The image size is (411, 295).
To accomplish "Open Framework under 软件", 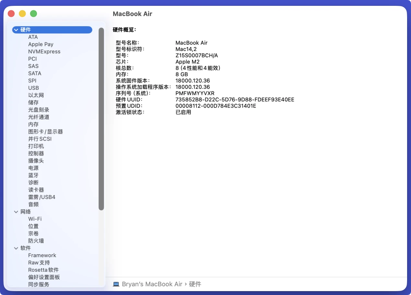I will click(42, 255).
